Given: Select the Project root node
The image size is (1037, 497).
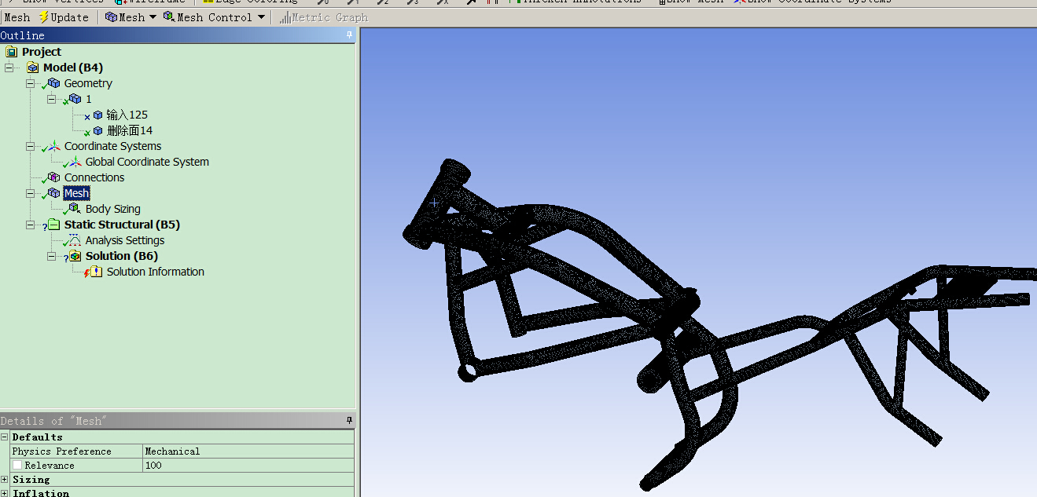Looking at the screenshot, I should click(x=42, y=52).
